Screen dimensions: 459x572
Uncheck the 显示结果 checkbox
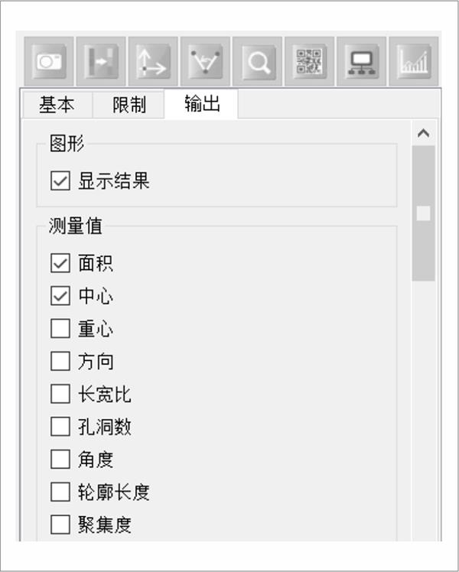60,182
